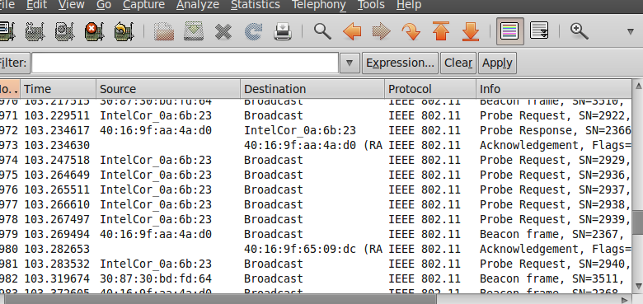Open the Analyze menu
This screenshot has width=643, height=304.
[x=198, y=5]
